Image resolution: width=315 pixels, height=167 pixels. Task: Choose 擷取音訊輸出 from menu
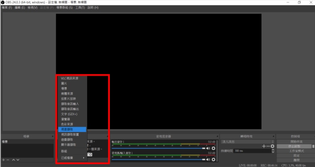(x=72, y=109)
